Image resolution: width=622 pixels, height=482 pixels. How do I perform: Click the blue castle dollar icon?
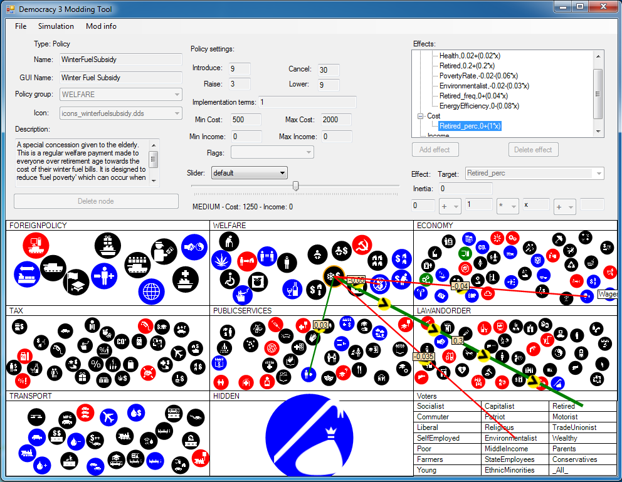(219, 362)
